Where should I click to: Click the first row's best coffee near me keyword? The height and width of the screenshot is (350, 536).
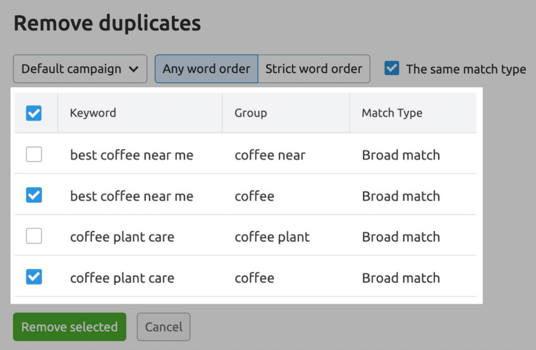pyautogui.click(x=132, y=155)
